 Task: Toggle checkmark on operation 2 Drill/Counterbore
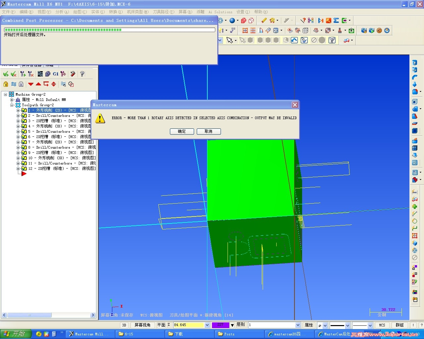point(24,116)
